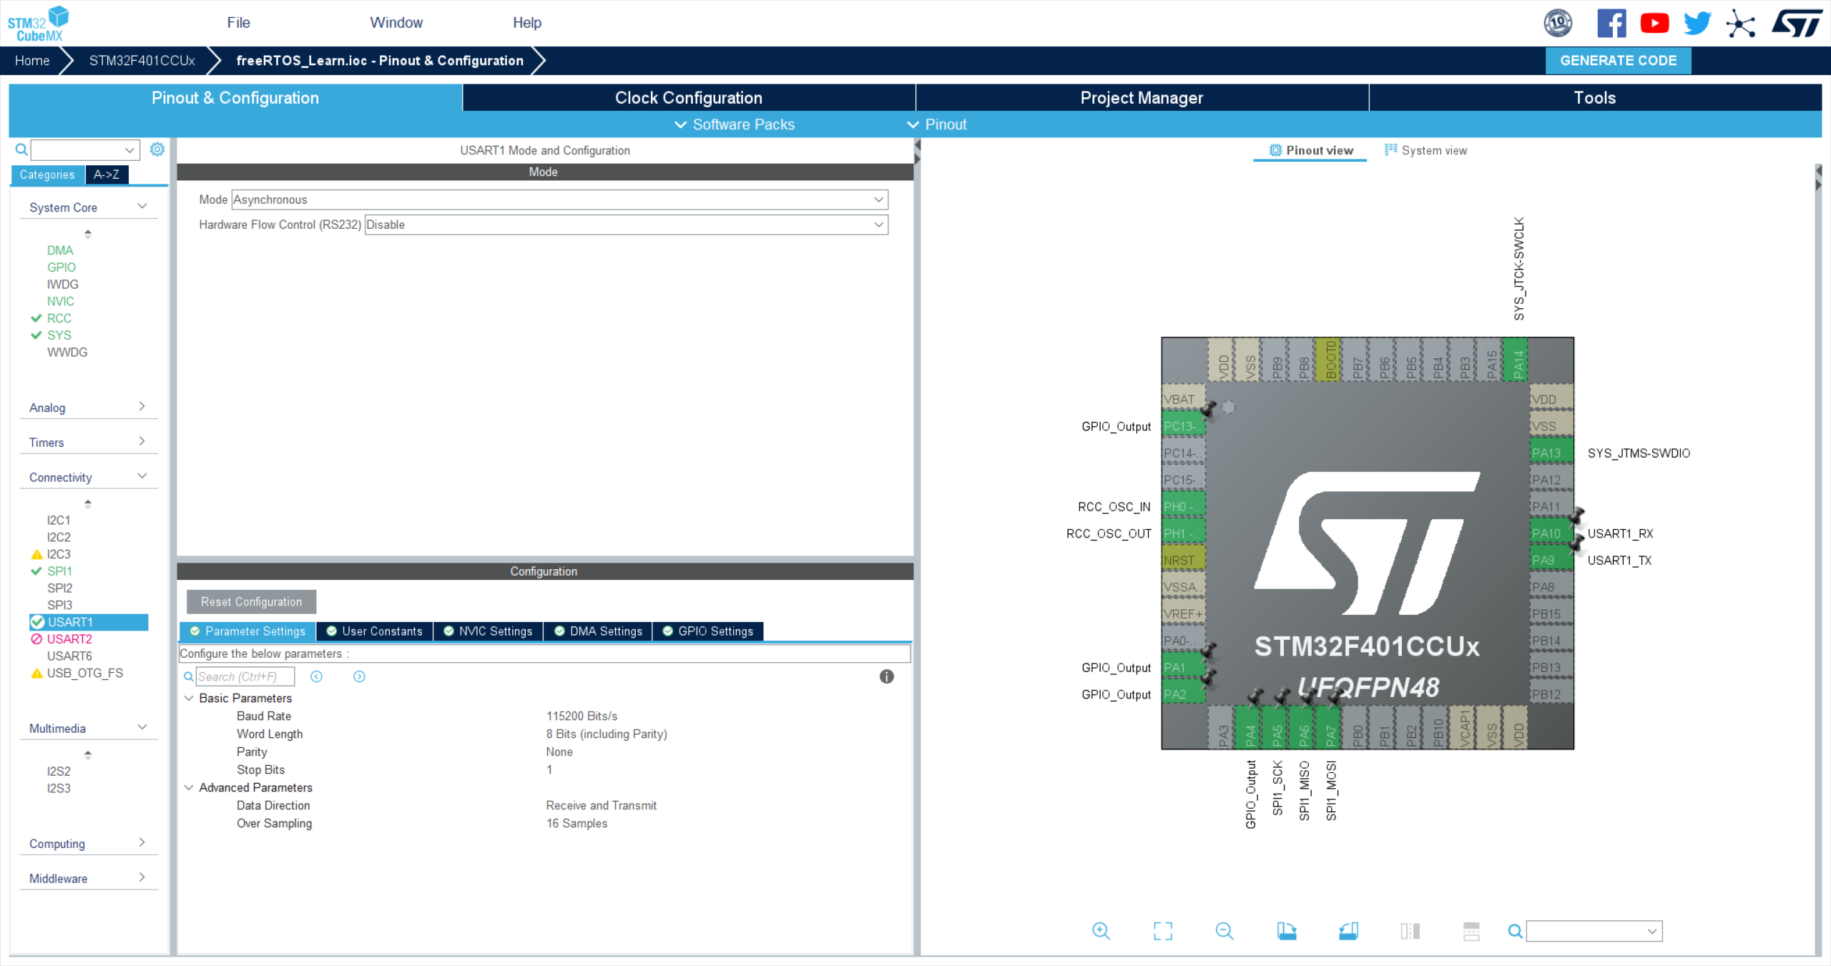1831x966 pixels.
Task: Open the File menu
Action: (238, 23)
